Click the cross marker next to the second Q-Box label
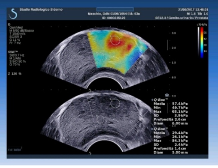Viewport: 218px width, 168px height. point(152,129)
